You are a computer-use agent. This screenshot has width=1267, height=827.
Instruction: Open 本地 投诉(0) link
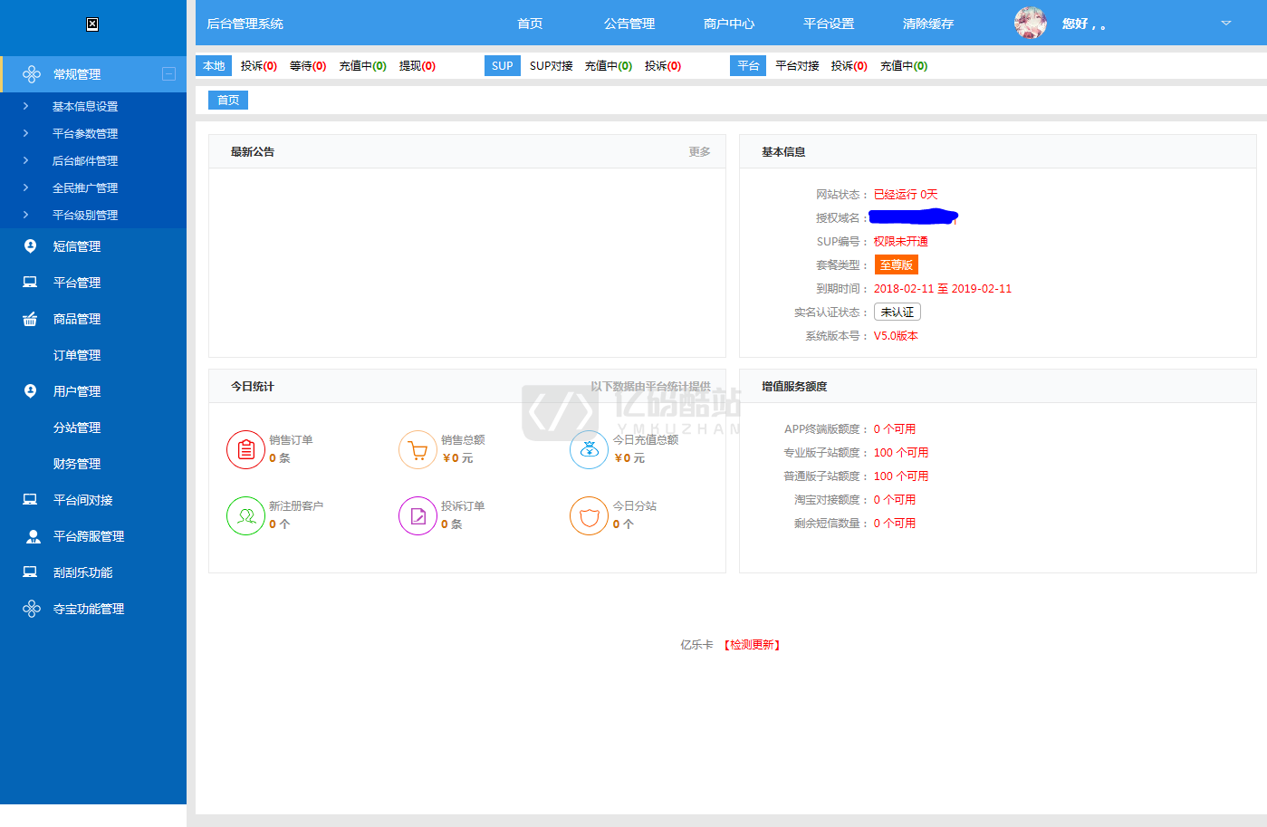tap(259, 66)
